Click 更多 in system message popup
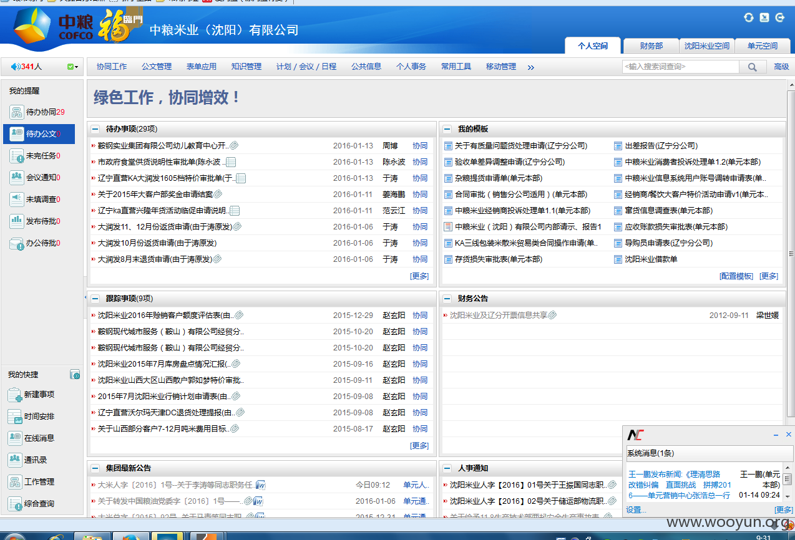This screenshot has width=795, height=540. pyautogui.click(x=784, y=510)
